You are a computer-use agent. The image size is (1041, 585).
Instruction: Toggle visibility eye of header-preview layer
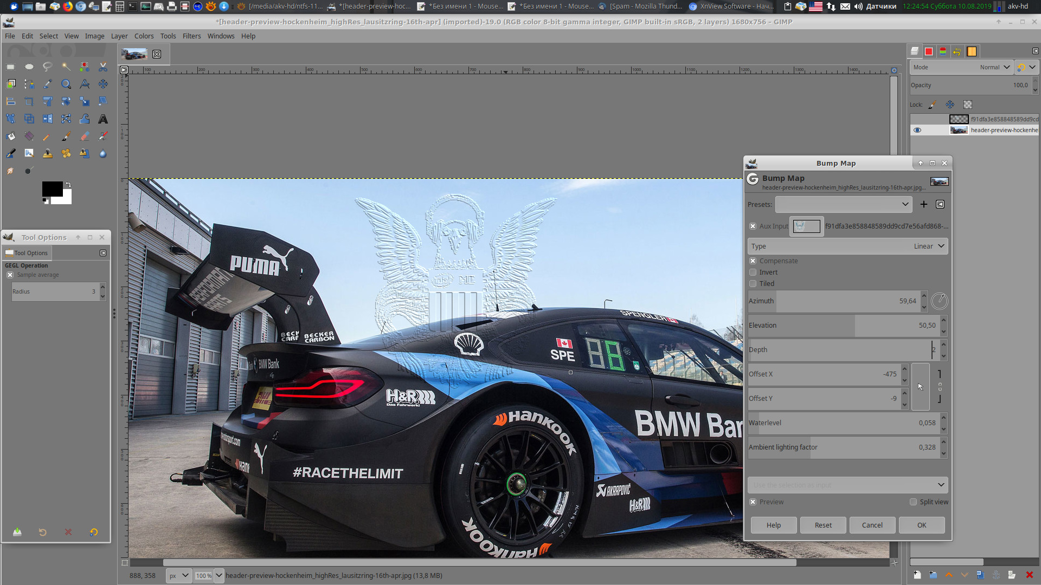pyautogui.click(x=917, y=130)
